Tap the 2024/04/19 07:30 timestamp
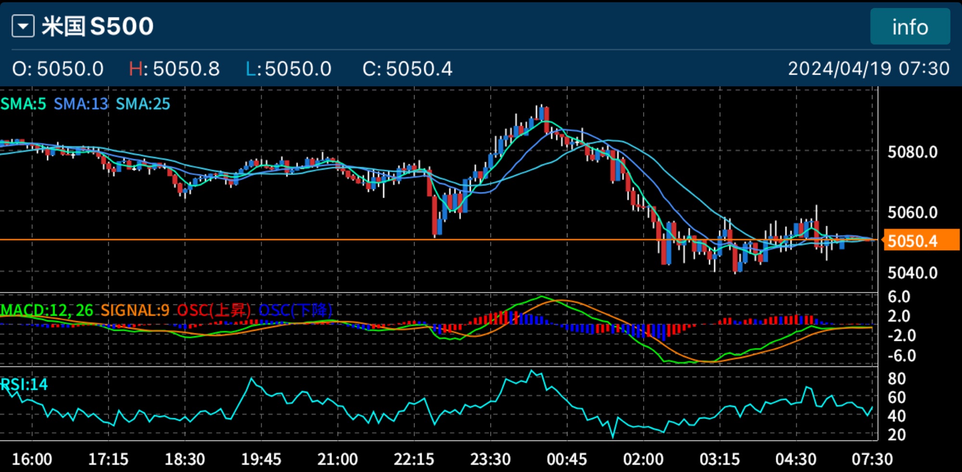The image size is (962, 472). point(868,69)
